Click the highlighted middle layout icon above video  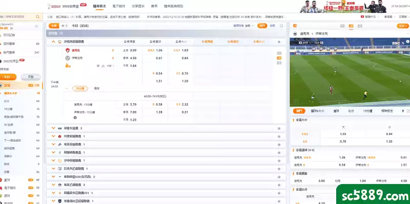point(351,26)
